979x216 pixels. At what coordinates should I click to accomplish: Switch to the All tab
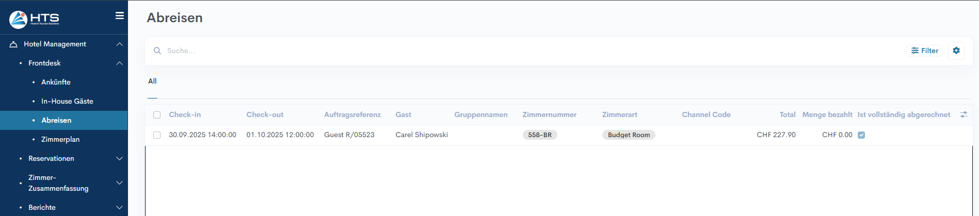pyautogui.click(x=152, y=81)
